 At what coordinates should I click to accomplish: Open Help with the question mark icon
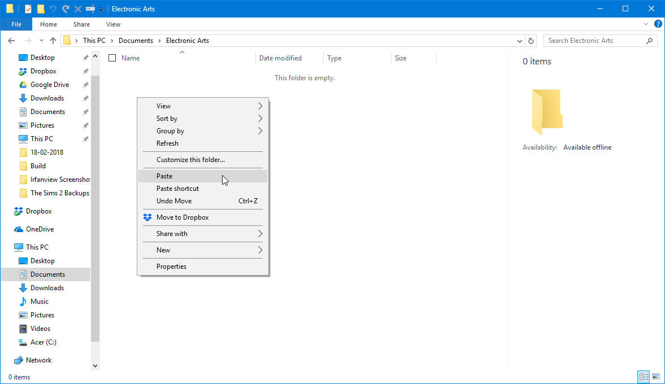(x=658, y=24)
